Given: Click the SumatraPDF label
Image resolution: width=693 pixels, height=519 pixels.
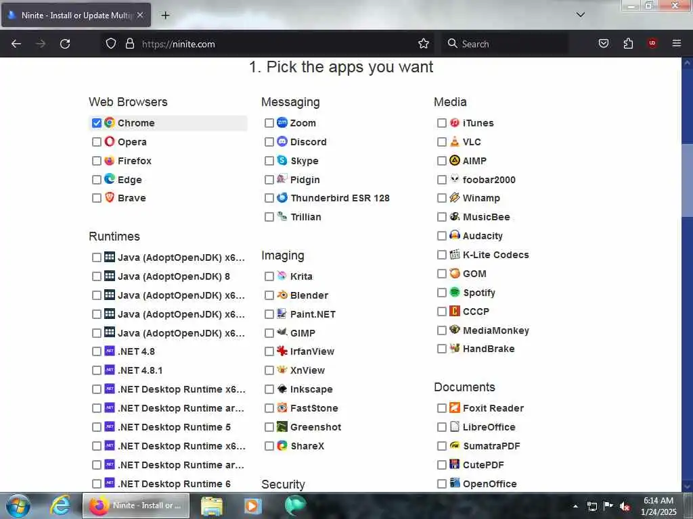Looking at the screenshot, I should [491, 446].
